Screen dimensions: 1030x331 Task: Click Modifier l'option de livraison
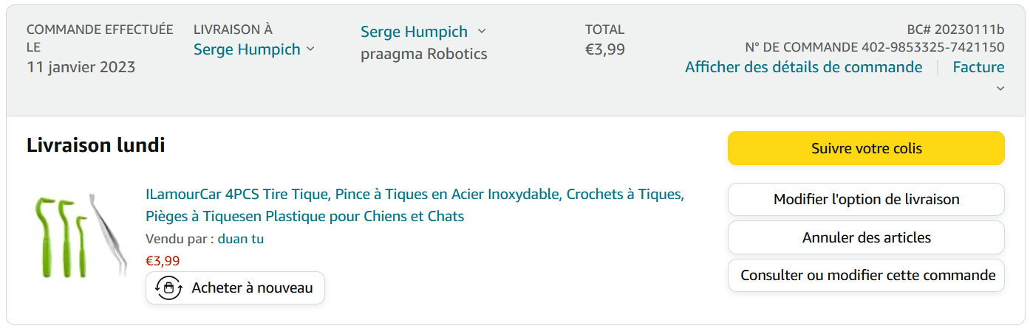(866, 199)
